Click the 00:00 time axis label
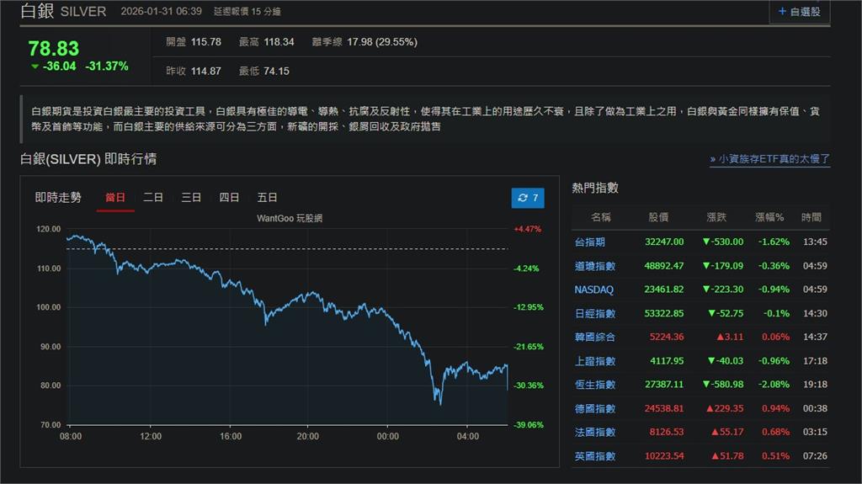 (x=387, y=437)
